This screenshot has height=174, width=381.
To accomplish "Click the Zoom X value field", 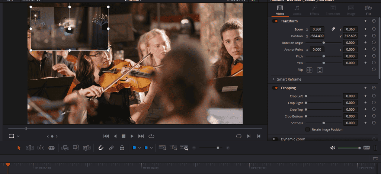I will click(317, 29).
